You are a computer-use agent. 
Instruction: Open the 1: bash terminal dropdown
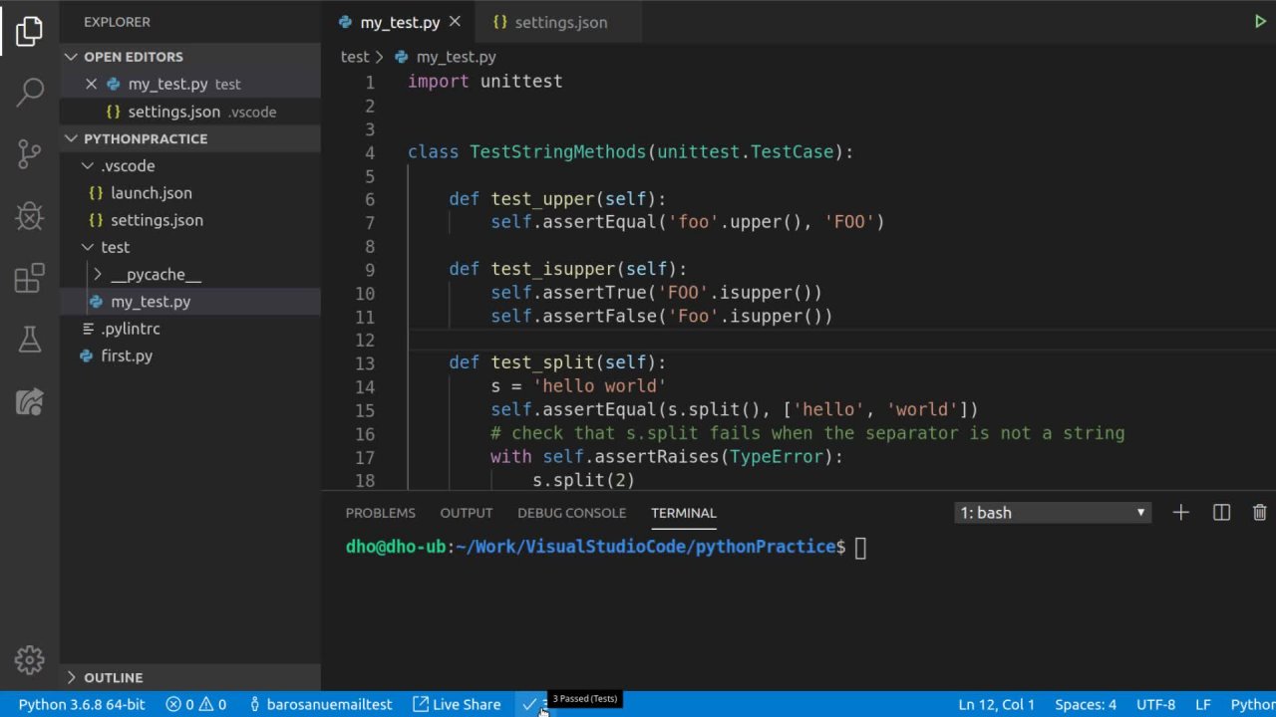click(x=1053, y=513)
